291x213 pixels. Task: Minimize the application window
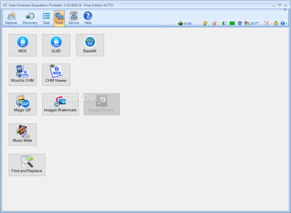tap(274, 6)
